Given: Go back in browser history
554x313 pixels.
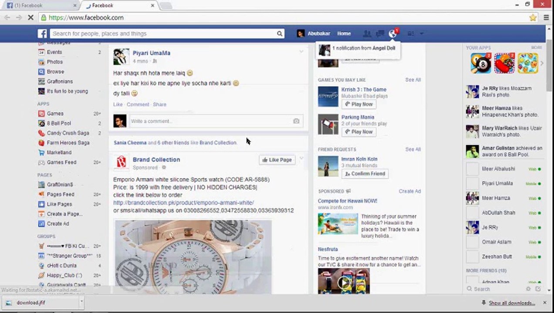Looking at the screenshot, I should (x=7, y=18).
